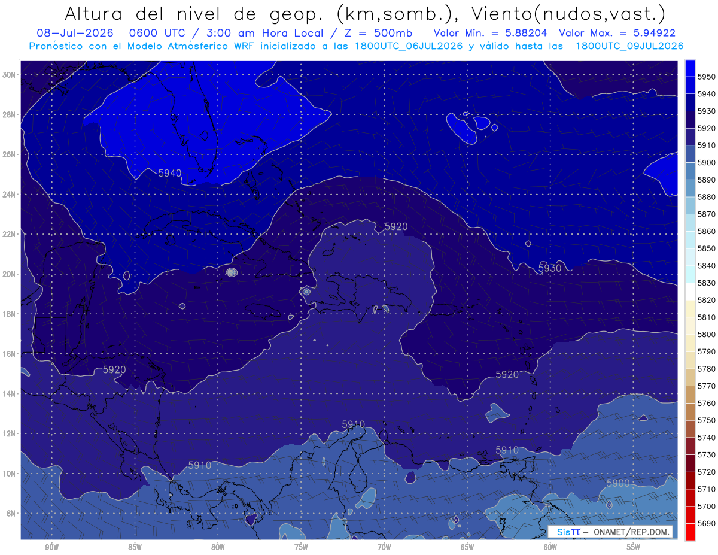The width and height of the screenshot is (718, 555).
Task: Click the 28N latitude label
Action: (x=9, y=114)
